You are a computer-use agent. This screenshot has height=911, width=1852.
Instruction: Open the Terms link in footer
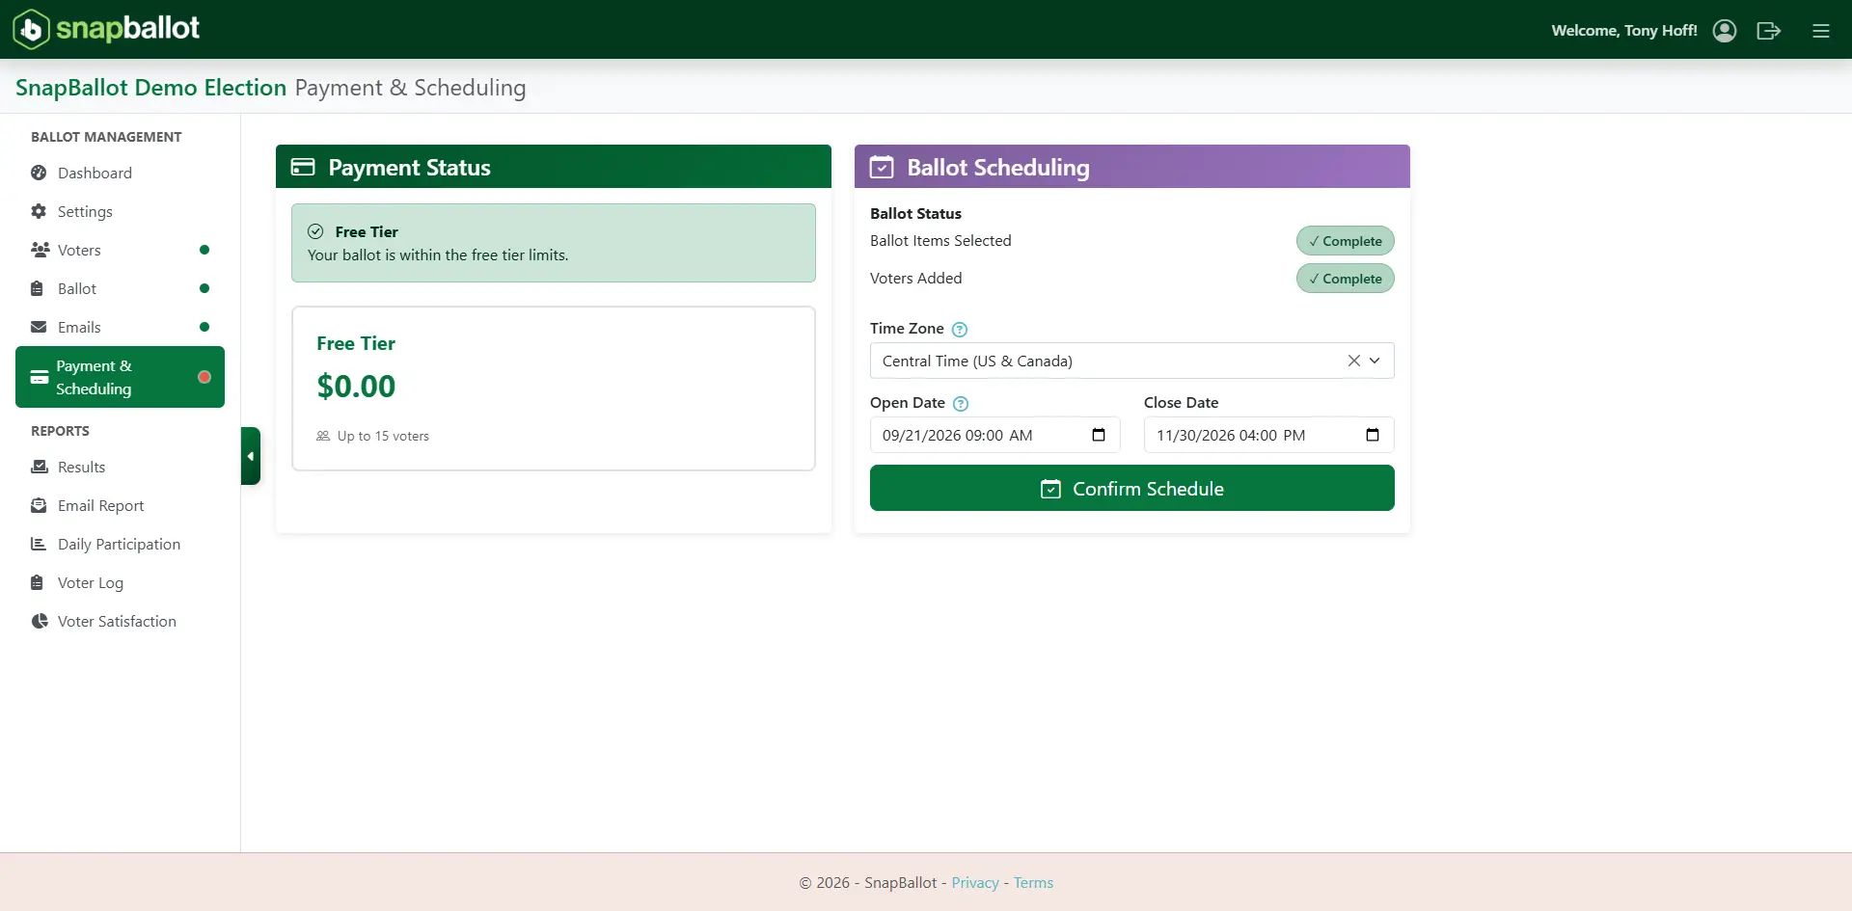click(x=1033, y=882)
